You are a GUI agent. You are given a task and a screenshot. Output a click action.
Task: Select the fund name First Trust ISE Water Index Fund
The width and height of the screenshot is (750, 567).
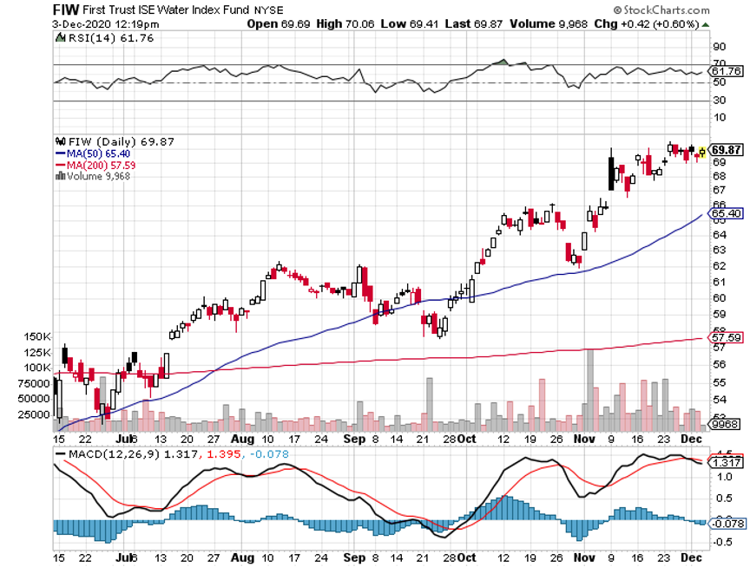coord(166,10)
